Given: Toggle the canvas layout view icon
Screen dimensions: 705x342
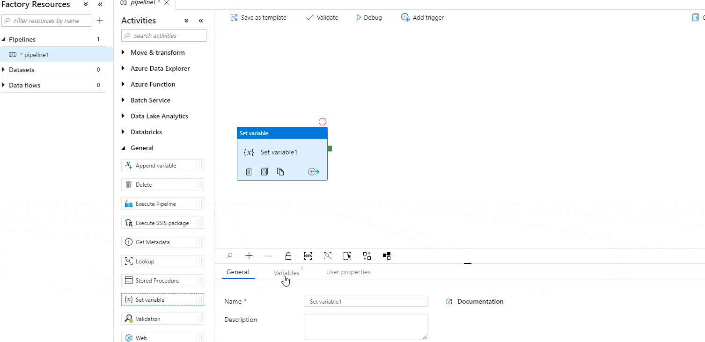Looking at the screenshot, I should (387, 256).
